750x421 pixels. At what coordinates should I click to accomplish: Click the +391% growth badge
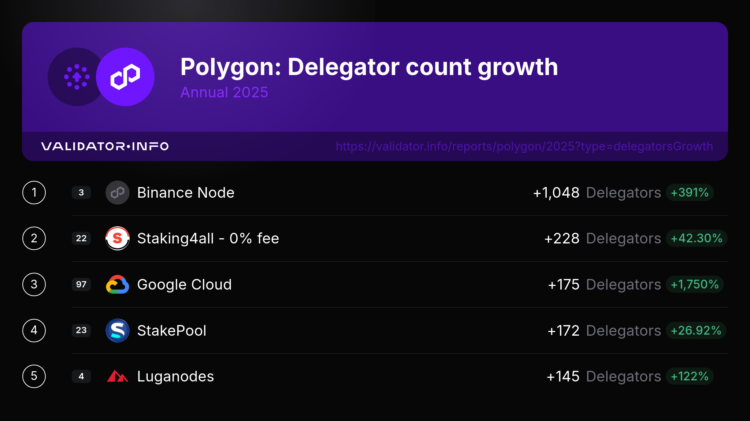pos(690,193)
